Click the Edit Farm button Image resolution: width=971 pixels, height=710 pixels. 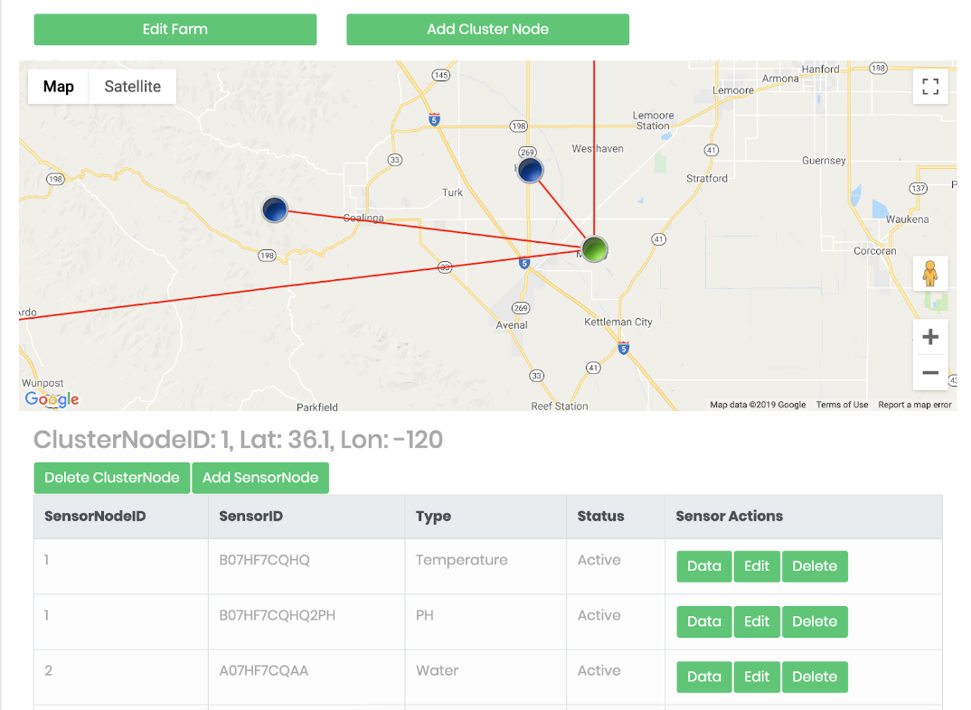(x=174, y=29)
